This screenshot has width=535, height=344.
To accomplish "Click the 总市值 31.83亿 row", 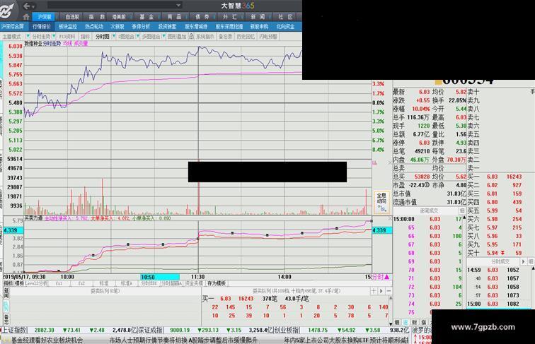I will coord(430,194).
